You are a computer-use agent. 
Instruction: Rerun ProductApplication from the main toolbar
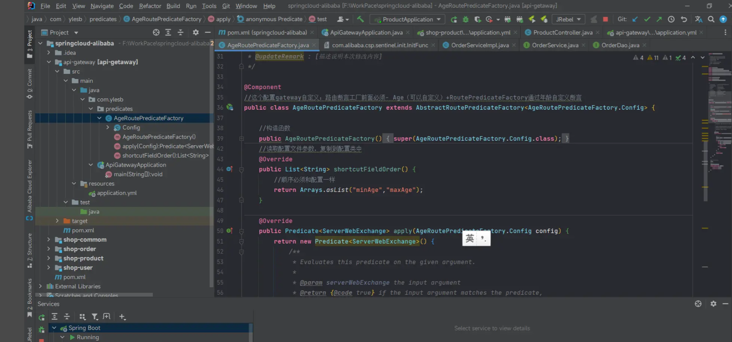coord(454,19)
